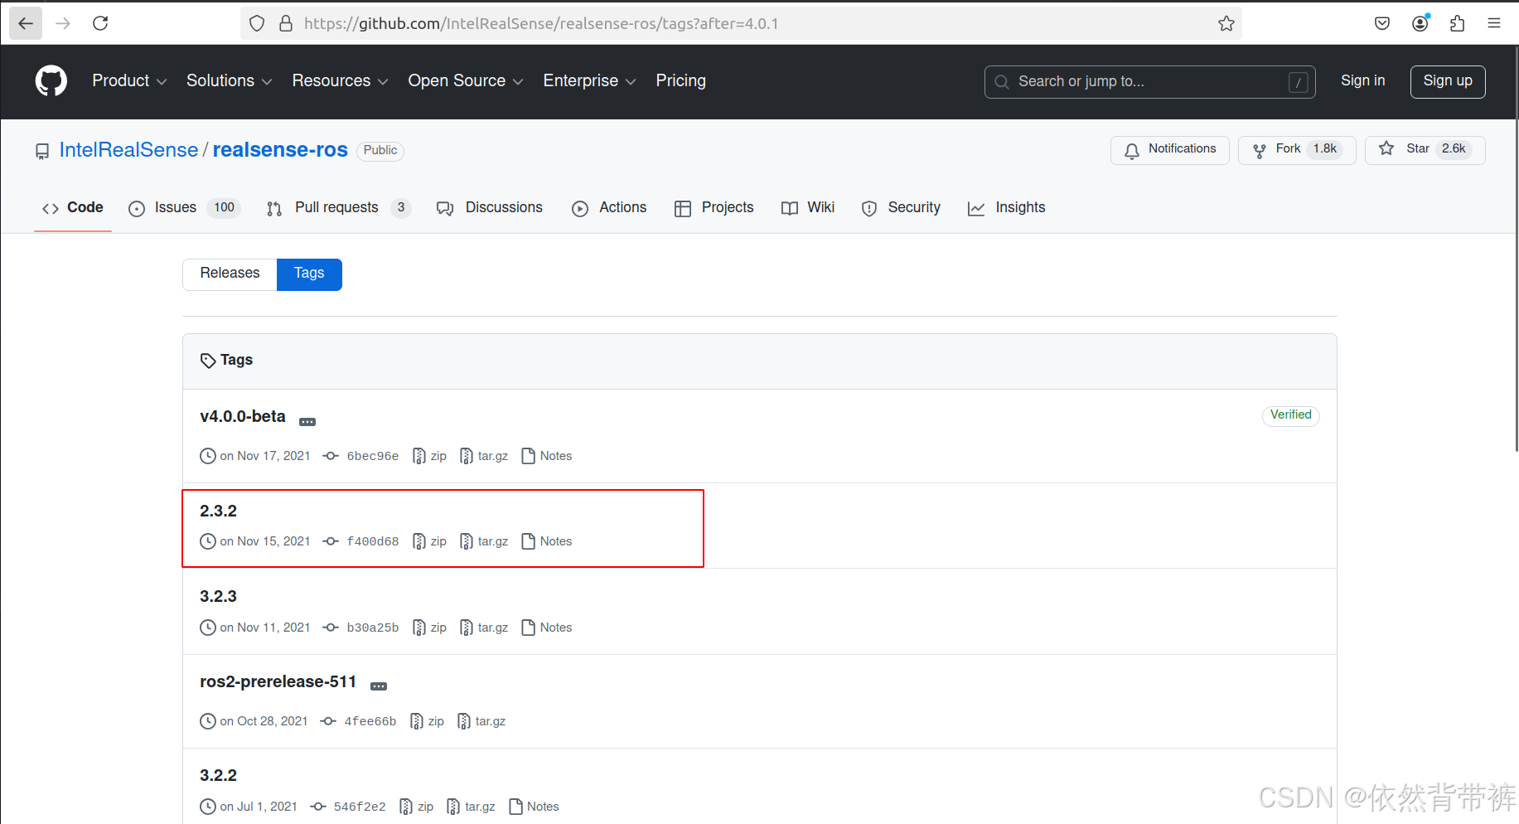Image resolution: width=1519 pixels, height=824 pixels.
Task: View Notes for v4.0.0-beta
Action: [547, 456]
